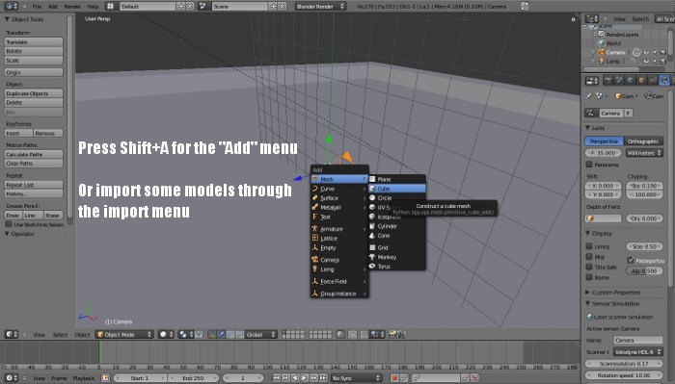Viewport: 675px width, 384px height.
Task: Enable the Mist display checkbox
Action: 589,256
